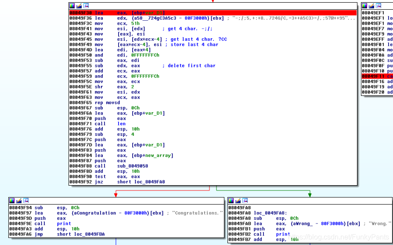Click group-nodes icon in Wrong block
The width and height of the screenshot is (393, 245).
[x=245, y=200]
